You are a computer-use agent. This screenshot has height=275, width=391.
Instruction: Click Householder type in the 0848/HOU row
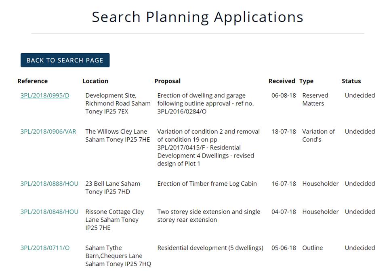[x=320, y=212]
